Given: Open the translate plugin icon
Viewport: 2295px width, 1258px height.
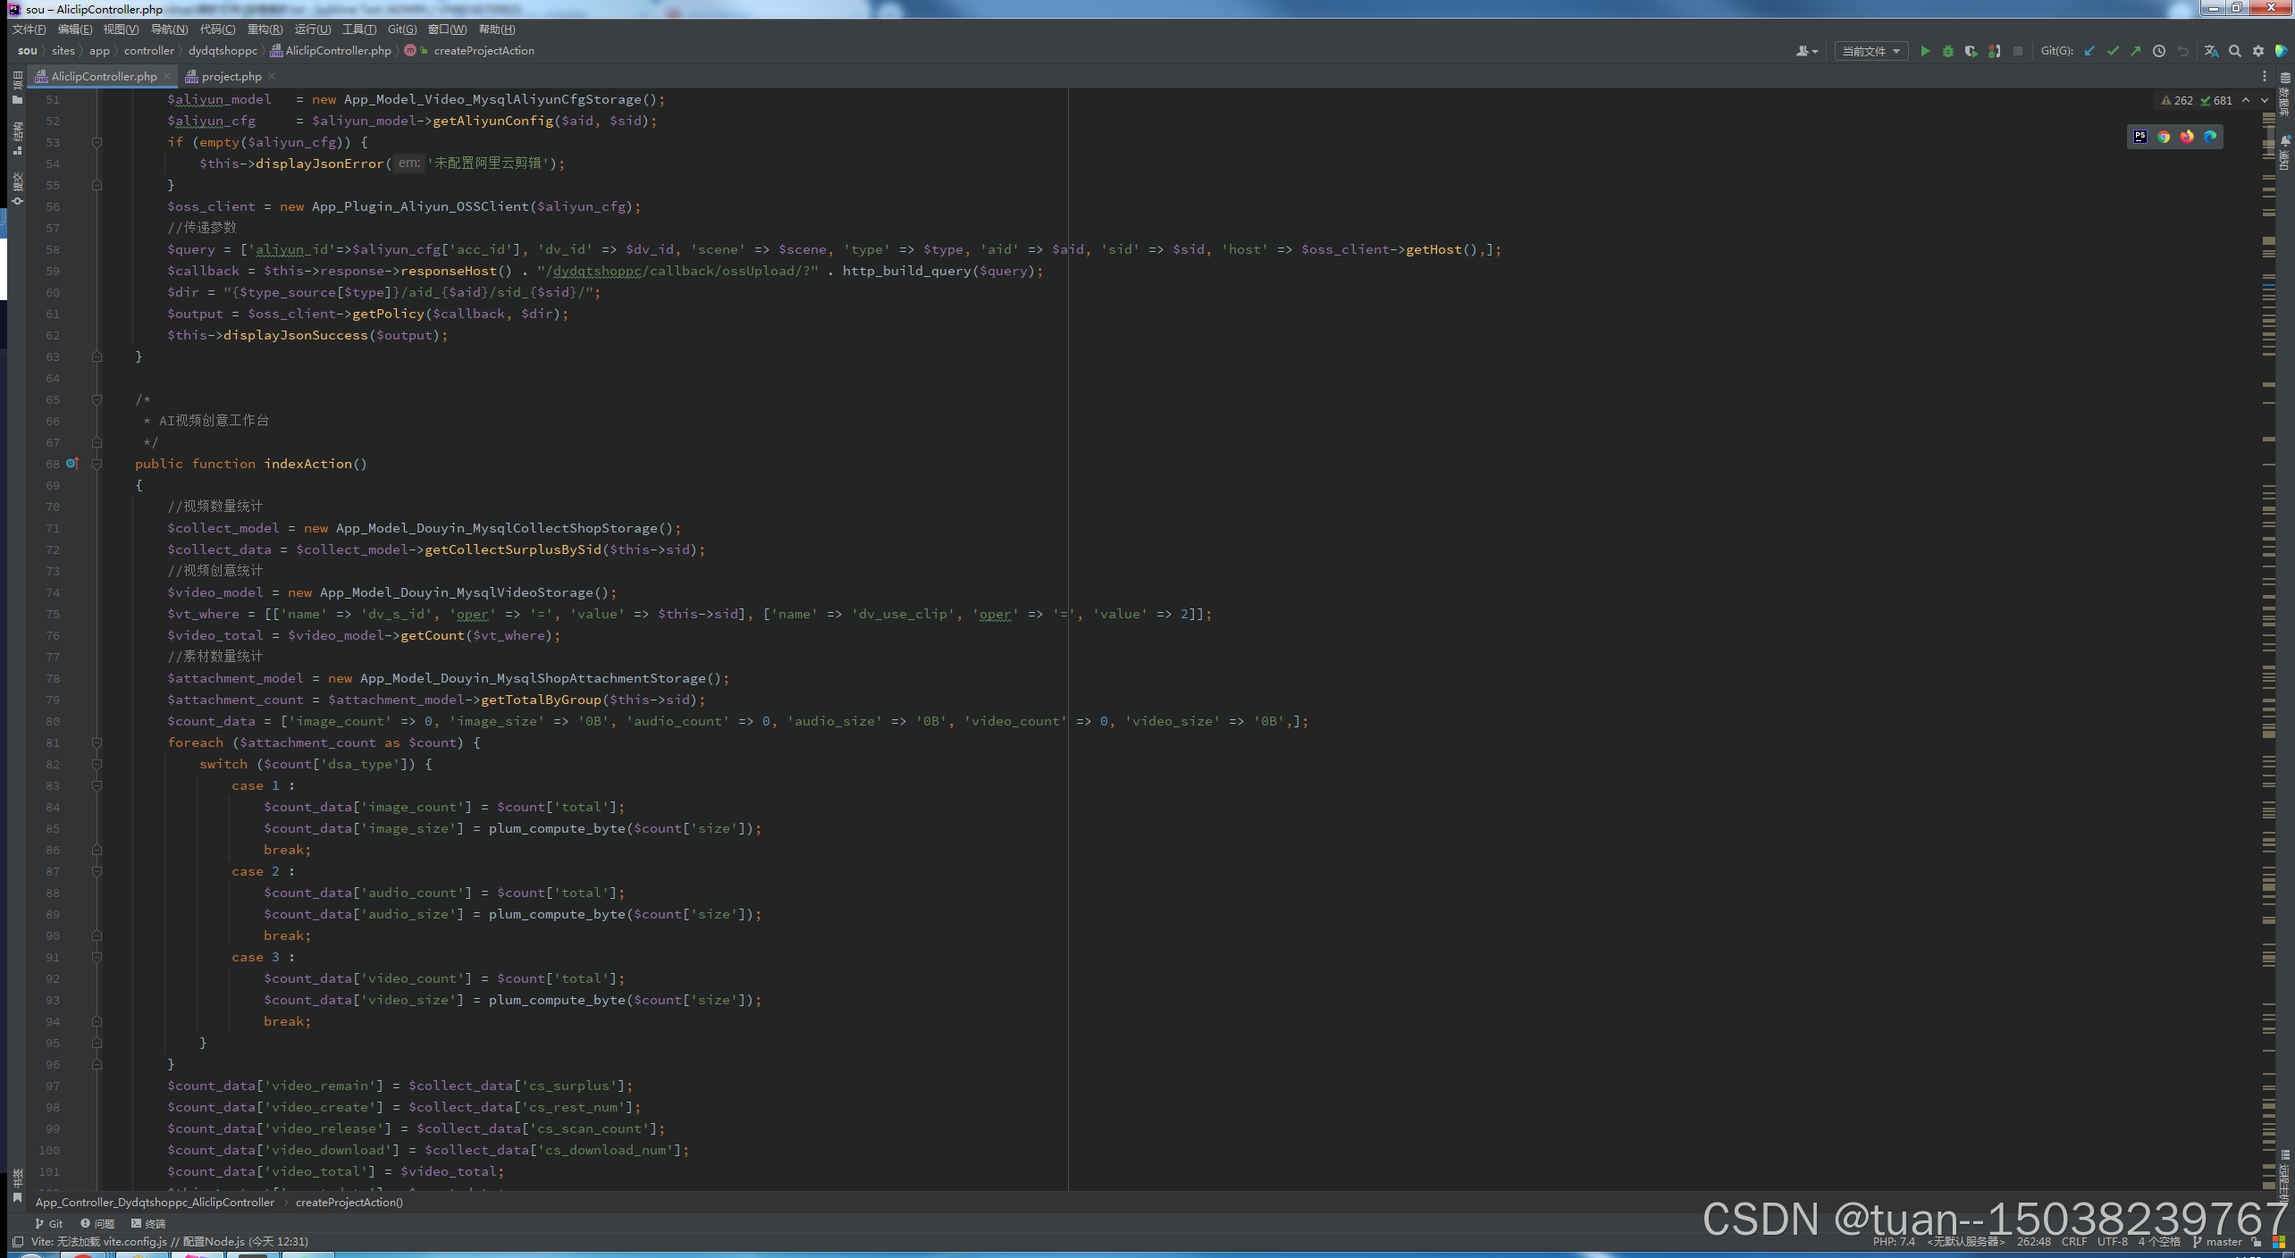Looking at the screenshot, I should (x=2211, y=52).
